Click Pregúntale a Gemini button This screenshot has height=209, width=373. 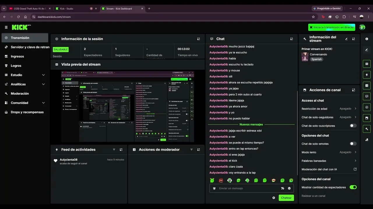point(327,9)
